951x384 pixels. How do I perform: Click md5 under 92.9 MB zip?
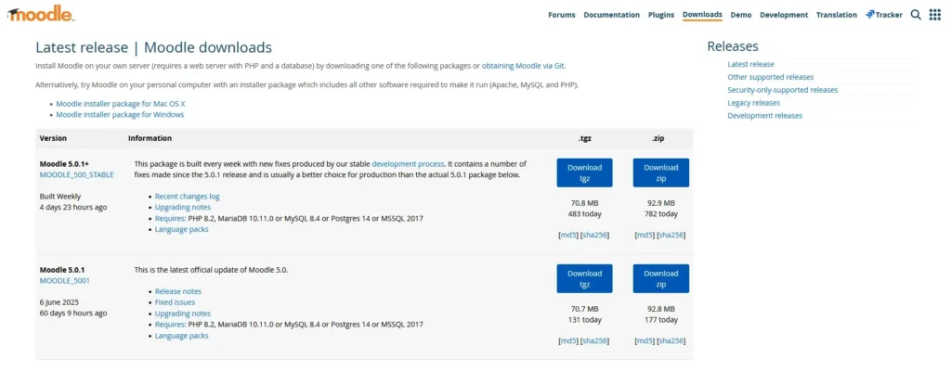pyautogui.click(x=645, y=235)
